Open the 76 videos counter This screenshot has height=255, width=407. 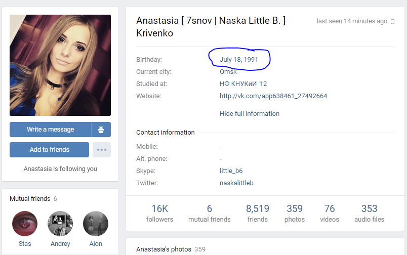330,213
